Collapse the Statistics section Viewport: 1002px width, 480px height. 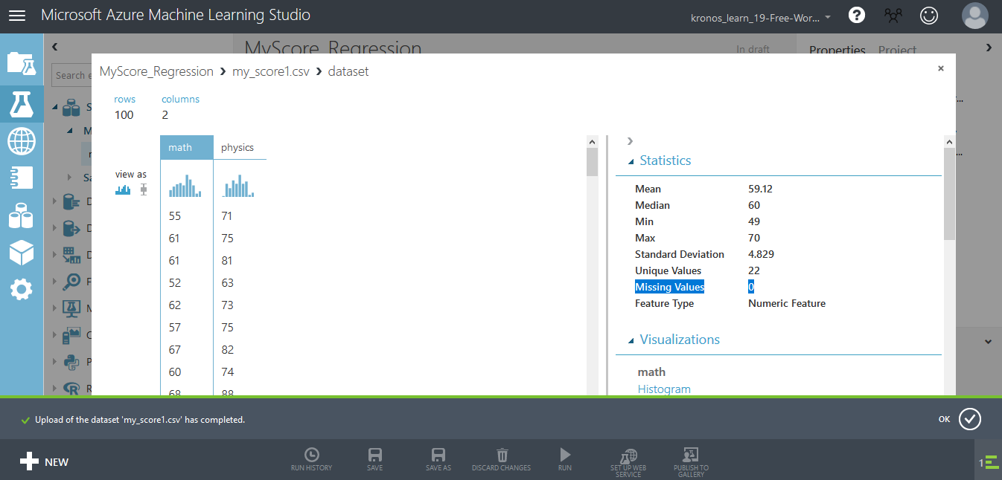631,161
